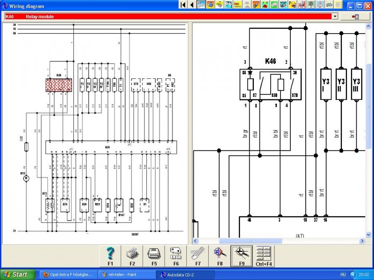Click the 20:02 clock in the system tray
This screenshot has width=374, height=280.
(x=364, y=274)
